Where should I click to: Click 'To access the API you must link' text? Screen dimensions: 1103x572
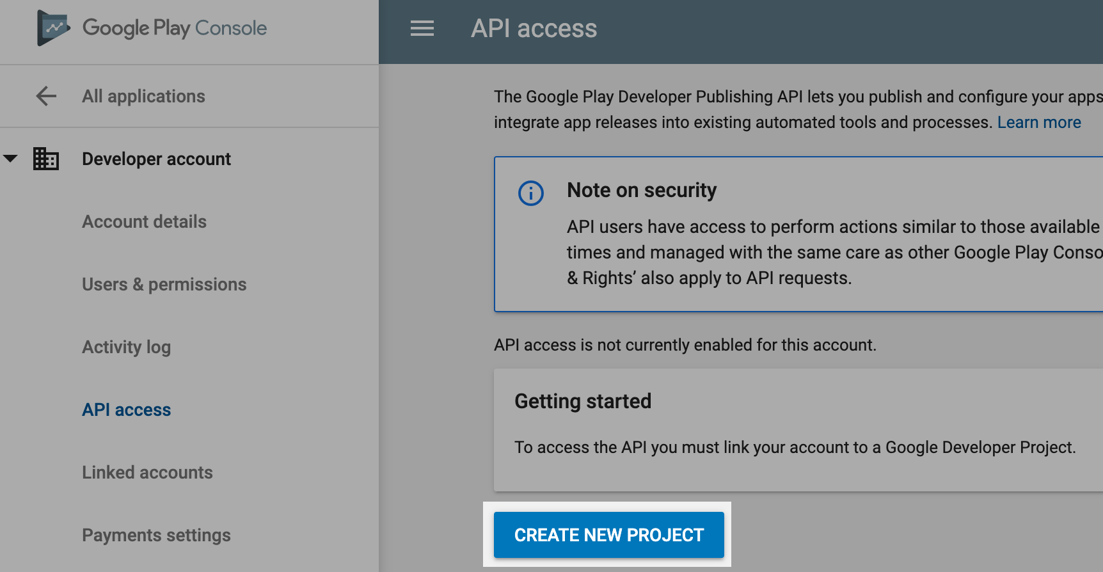[x=795, y=447]
